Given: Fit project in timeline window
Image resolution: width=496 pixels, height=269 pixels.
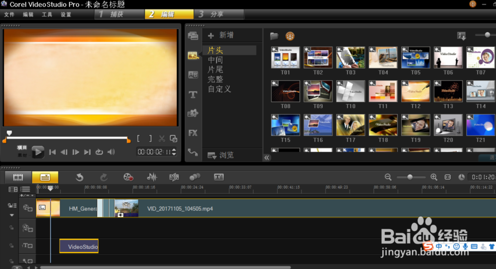Looking at the screenshot, I should [447, 177].
